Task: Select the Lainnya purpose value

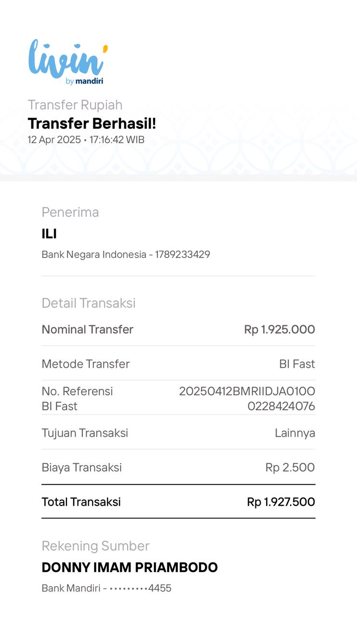Action: click(x=295, y=433)
